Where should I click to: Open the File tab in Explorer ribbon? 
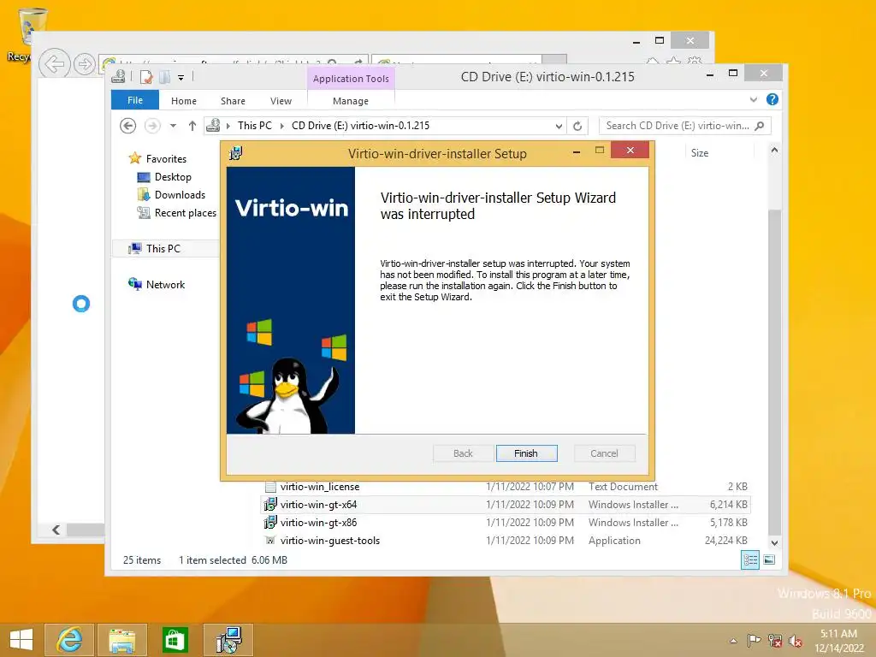(x=135, y=101)
